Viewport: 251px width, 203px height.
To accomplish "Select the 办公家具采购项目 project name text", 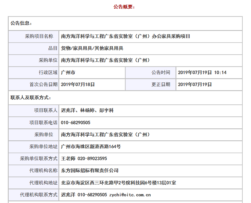I will (125, 36).
